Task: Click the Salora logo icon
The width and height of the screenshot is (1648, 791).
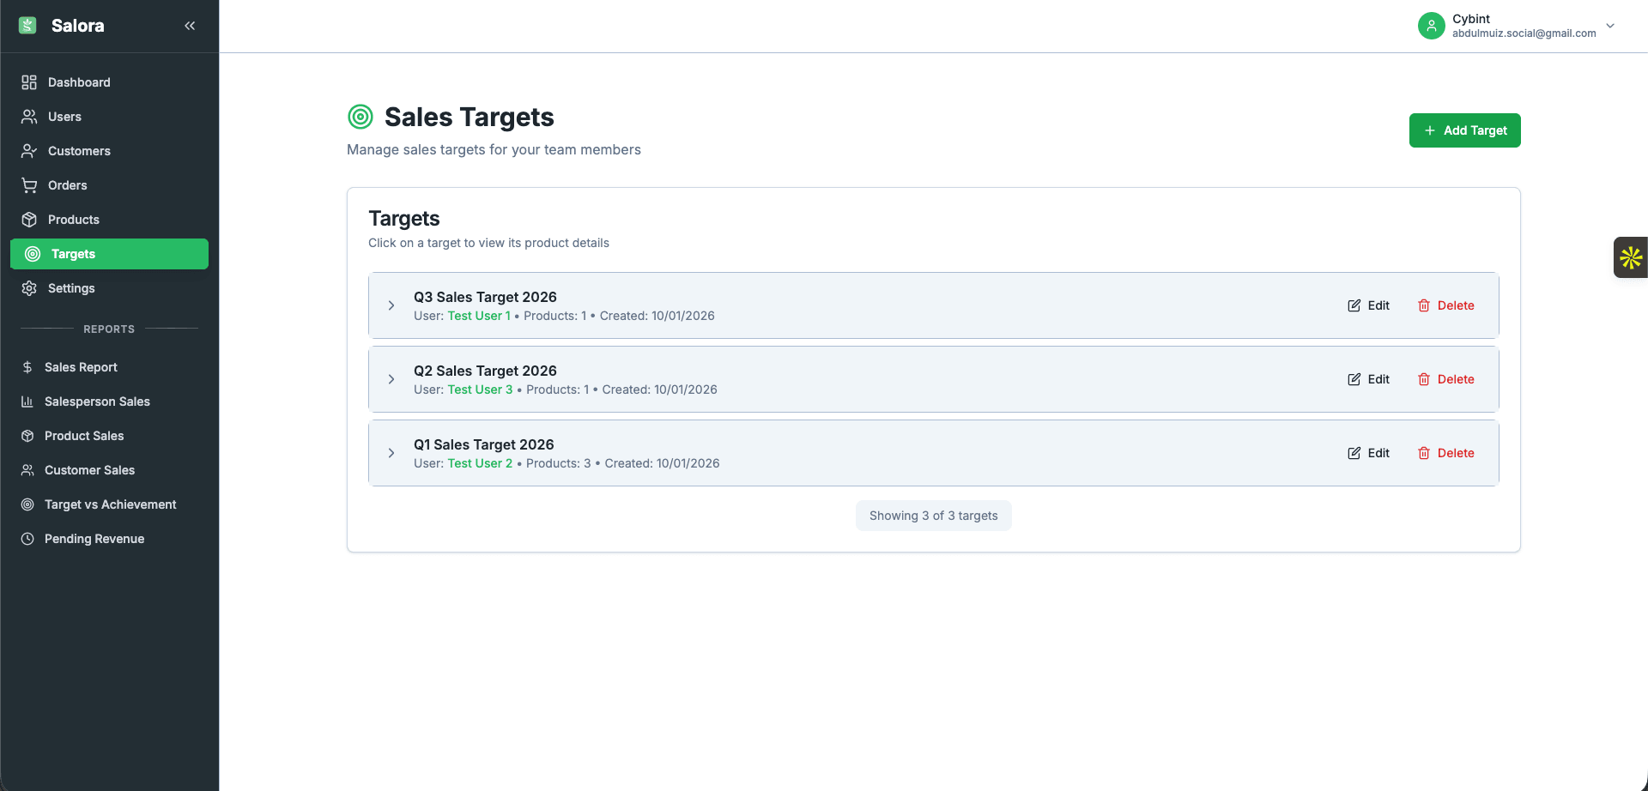Action: tap(27, 25)
